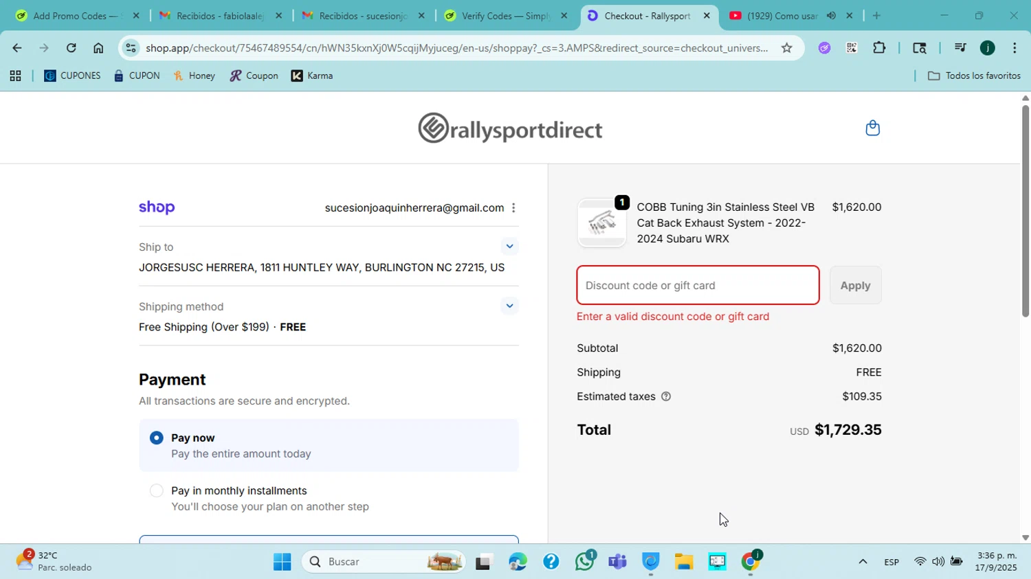Open Chrome profile avatar
The height and width of the screenshot is (579, 1031).
[988, 48]
